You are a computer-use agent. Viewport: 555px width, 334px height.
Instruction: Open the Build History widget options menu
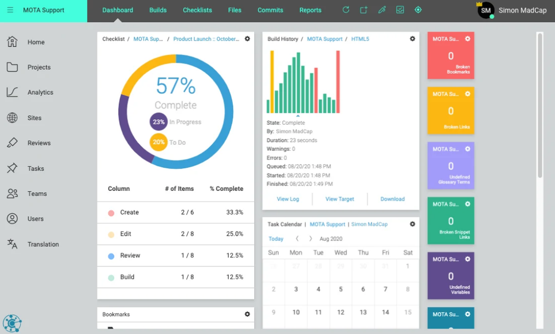point(412,39)
